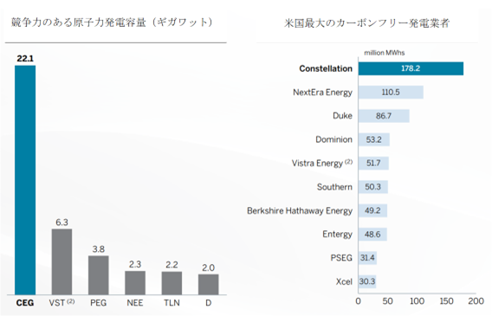Click the Constellation 178.2 bar

pyautogui.click(x=411, y=68)
